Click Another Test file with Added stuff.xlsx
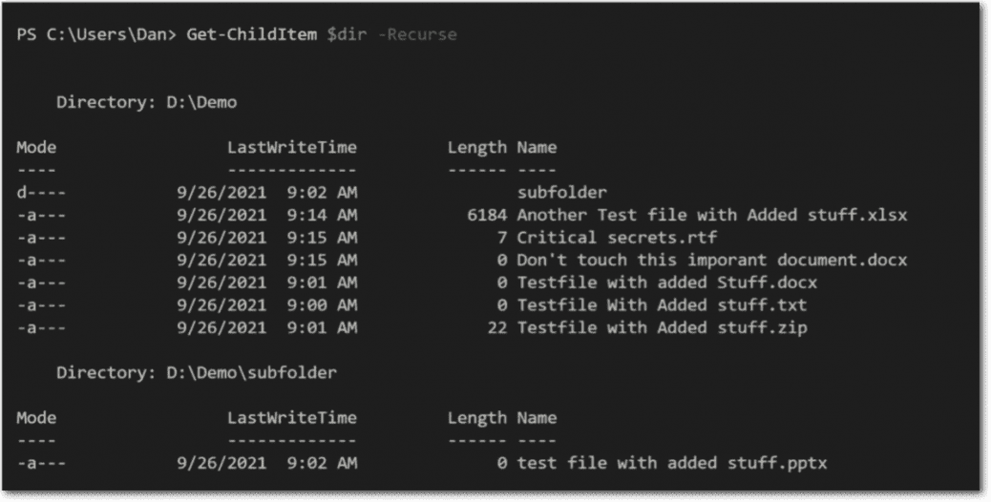This screenshot has height=502, width=991. coord(712,215)
